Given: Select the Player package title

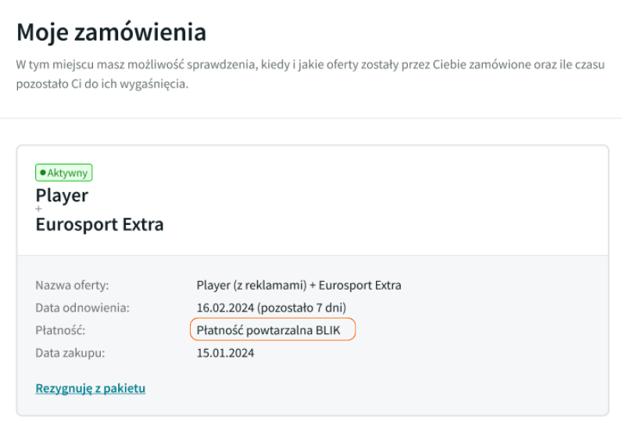Looking at the screenshot, I should pyautogui.click(x=62, y=194).
